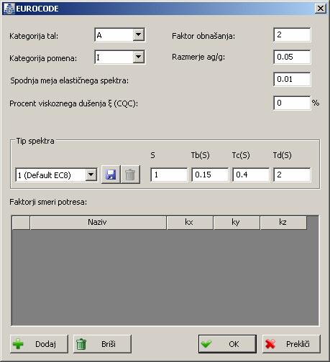Cancel with the Prekliči button
This screenshot has height=362, width=330.
click(291, 344)
